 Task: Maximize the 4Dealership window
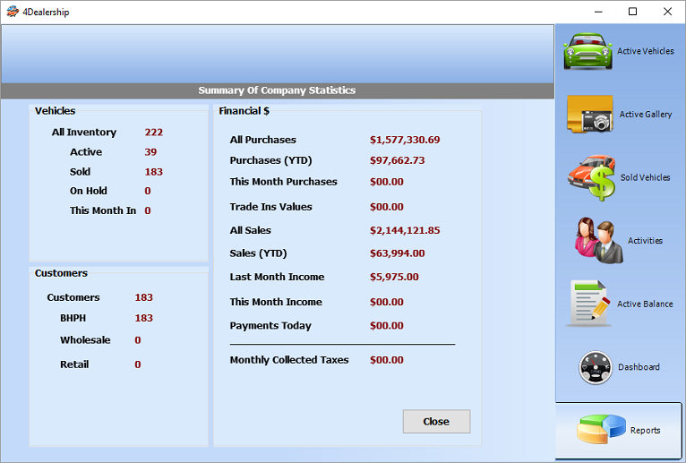[x=632, y=12]
